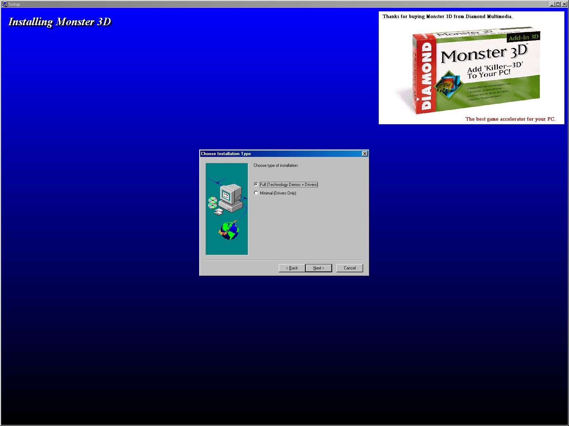Minimize the Setup window
This screenshot has height=426, width=569.
pyautogui.click(x=552, y=4)
